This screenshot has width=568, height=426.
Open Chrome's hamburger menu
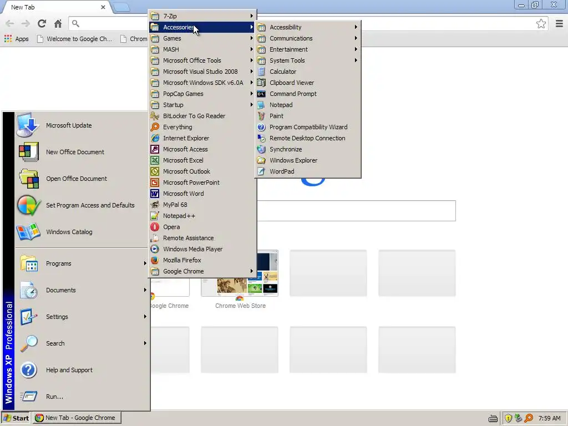(x=559, y=23)
